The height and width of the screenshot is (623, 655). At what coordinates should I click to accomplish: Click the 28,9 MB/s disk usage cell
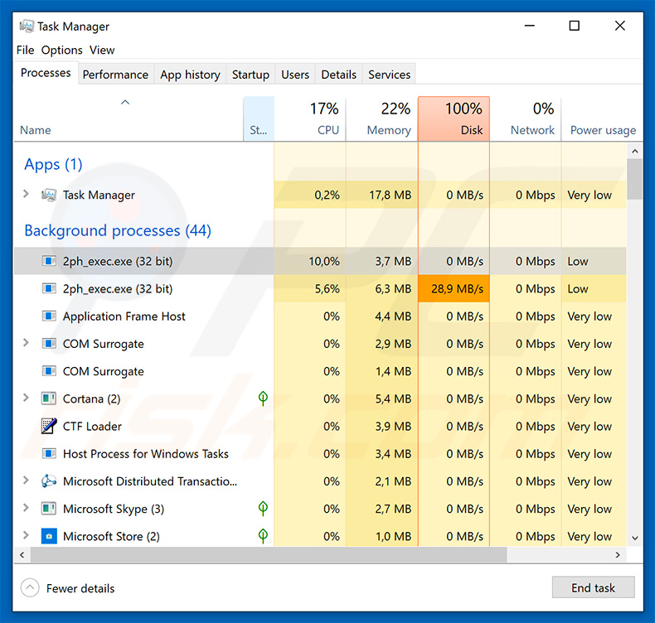click(454, 289)
